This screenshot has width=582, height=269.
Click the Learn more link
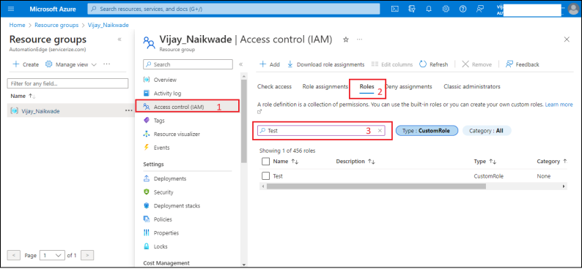pos(559,105)
